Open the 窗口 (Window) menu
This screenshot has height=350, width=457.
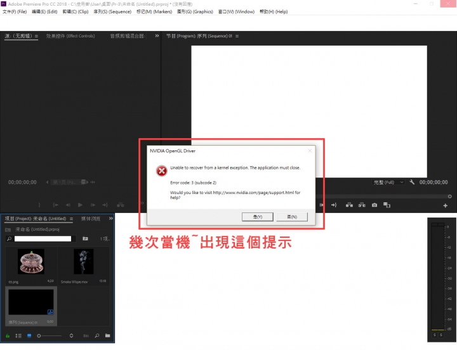[236, 11]
